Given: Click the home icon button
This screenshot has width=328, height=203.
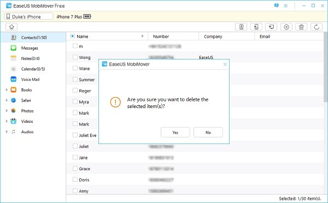Looking at the screenshot, I should coord(11,27).
